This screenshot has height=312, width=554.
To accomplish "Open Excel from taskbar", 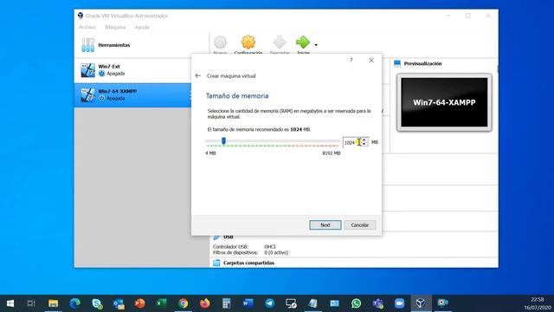I will pos(162,303).
